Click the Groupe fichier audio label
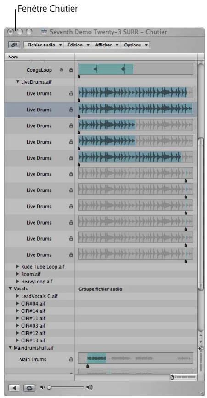The height and width of the screenshot is (398, 207). 100,289
